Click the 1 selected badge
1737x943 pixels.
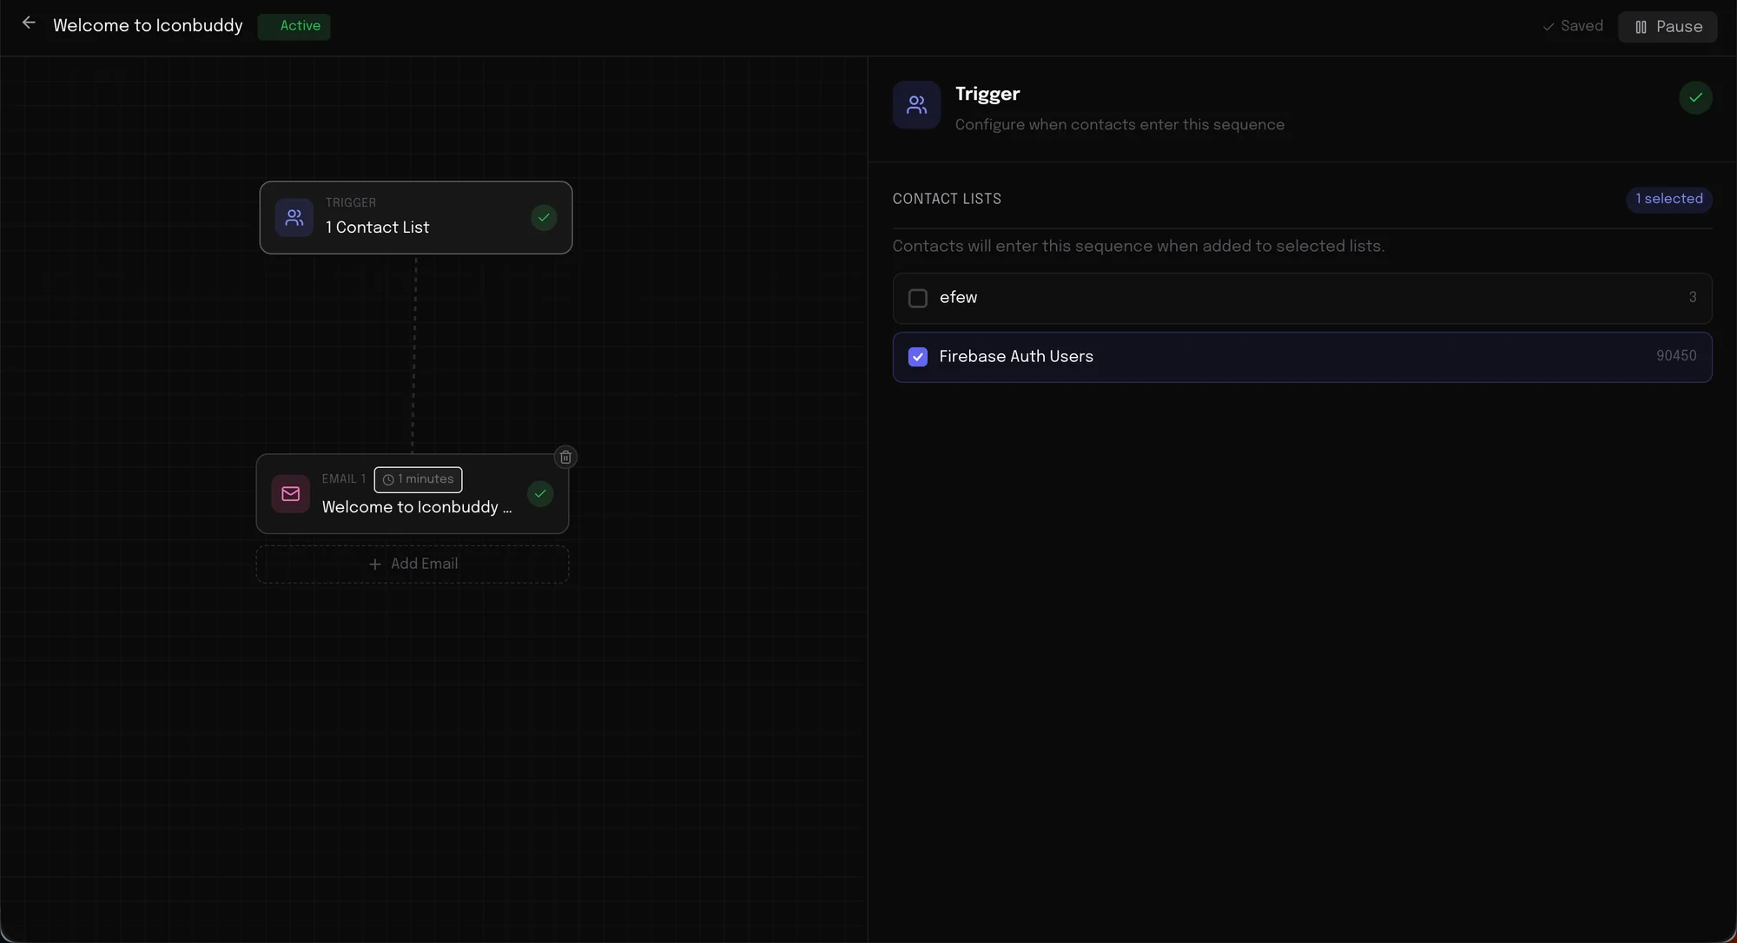[1668, 199]
